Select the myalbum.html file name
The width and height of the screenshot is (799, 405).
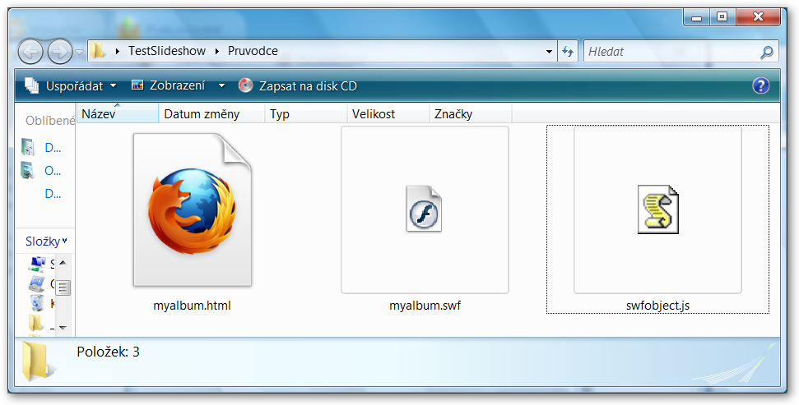[192, 306]
